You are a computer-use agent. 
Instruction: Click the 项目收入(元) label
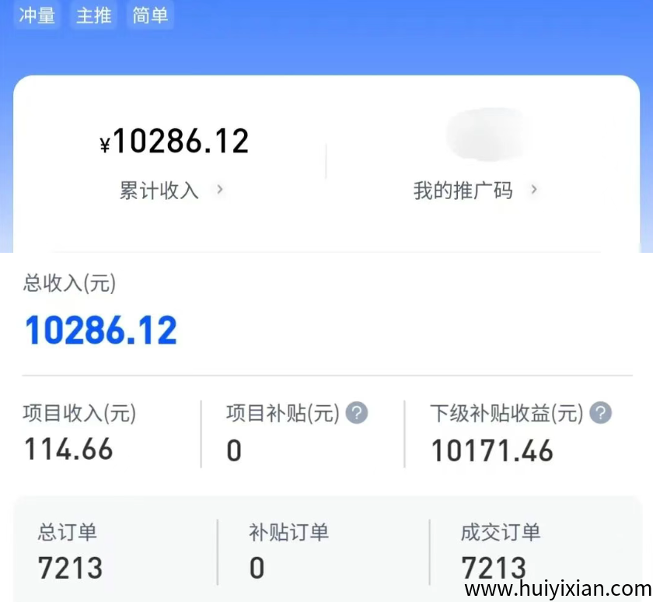[x=79, y=414]
